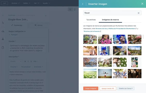Open the Editar menu
The height and width of the screenshot is (93, 146).
pyautogui.click(x=27, y=3)
